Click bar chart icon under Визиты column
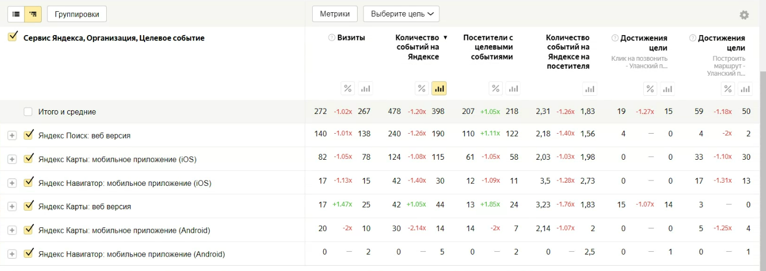766x271 pixels. click(x=365, y=88)
